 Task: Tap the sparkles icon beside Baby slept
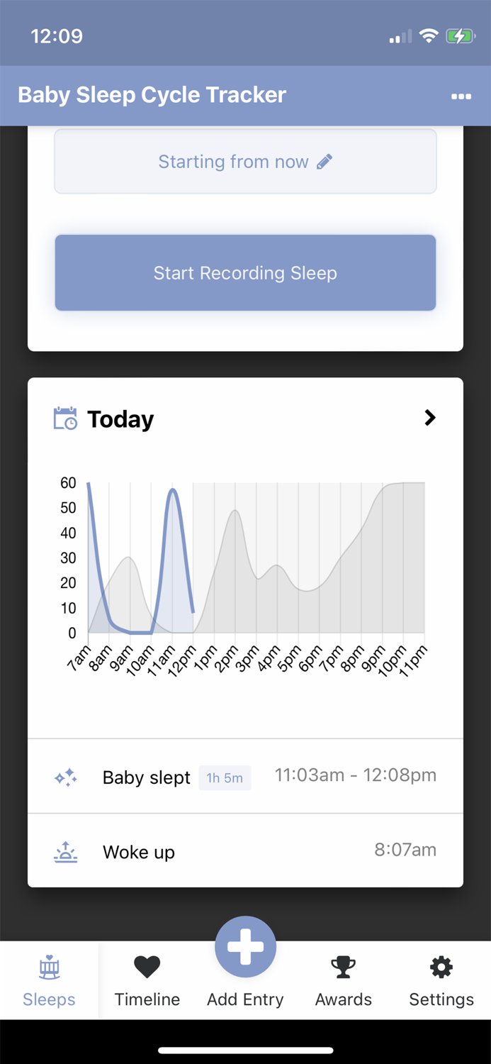[x=65, y=777]
